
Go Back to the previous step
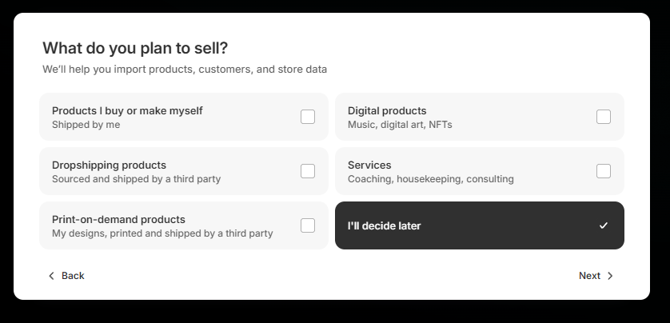coord(72,276)
